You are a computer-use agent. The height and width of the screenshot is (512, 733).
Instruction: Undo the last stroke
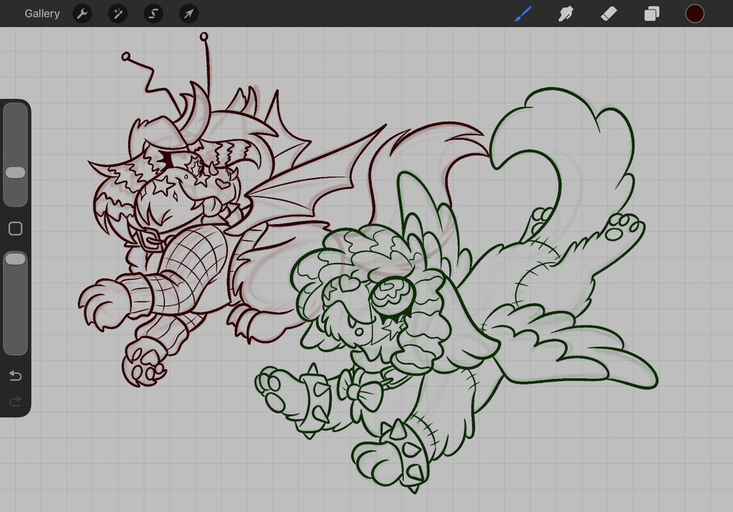[15, 376]
